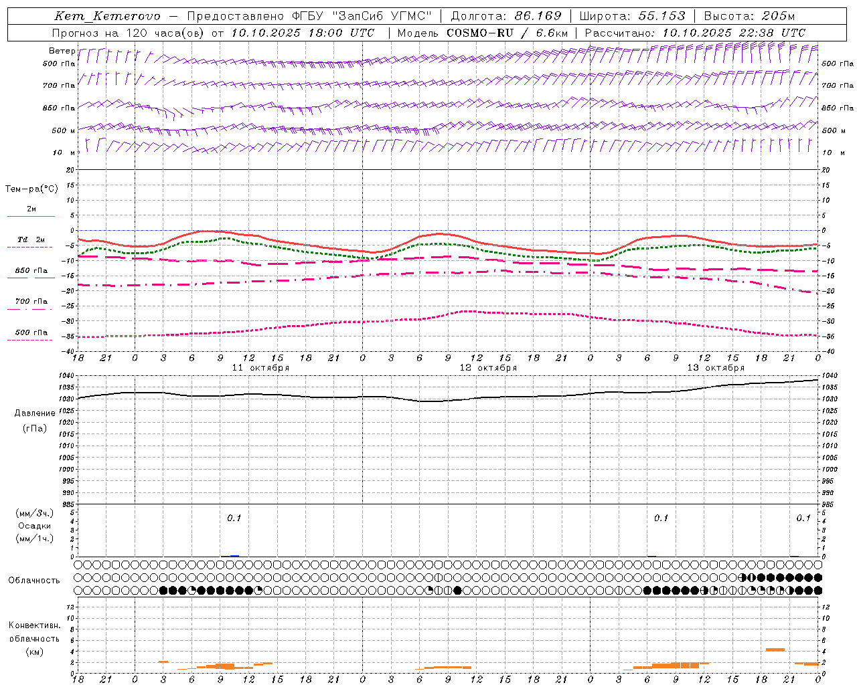Click the '850 гПа' temperature legend entry
The width and height of the screenshot is (857, 685).
click(x=31, y=271)
